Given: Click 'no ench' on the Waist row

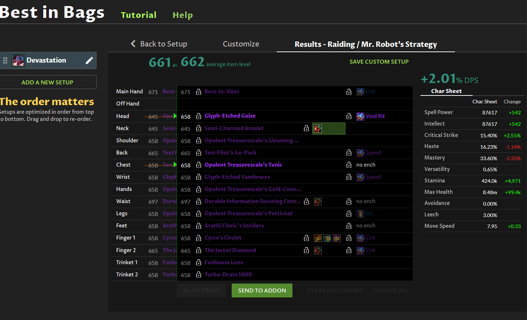Looking at the screenshot, I should 366,201.
